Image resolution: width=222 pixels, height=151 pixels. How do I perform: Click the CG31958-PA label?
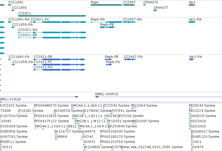tap(23, 62)
